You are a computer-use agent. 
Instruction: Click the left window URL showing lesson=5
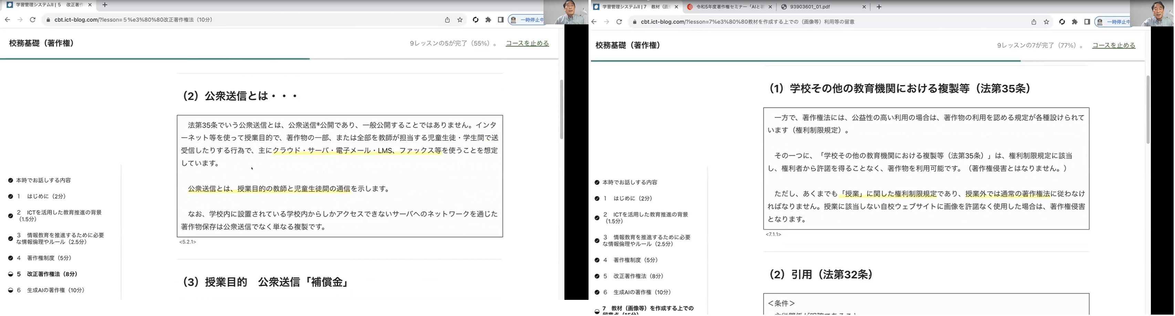(133, 20)
